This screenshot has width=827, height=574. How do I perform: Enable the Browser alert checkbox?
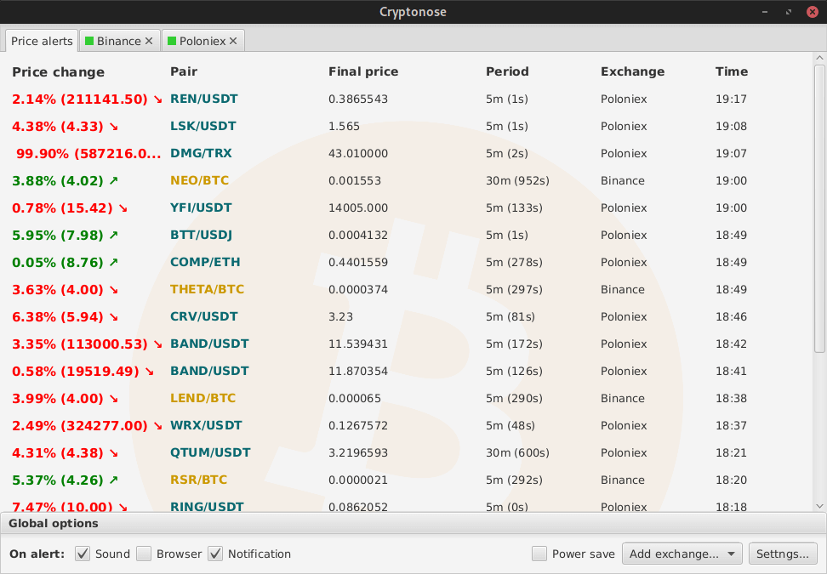tap(144, 554)
